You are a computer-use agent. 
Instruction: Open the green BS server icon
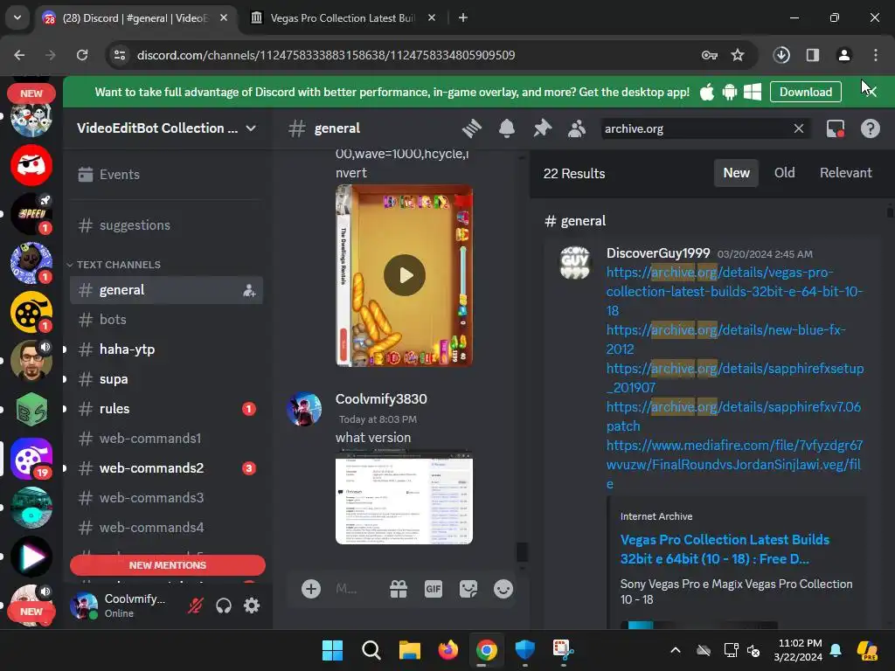31,409
